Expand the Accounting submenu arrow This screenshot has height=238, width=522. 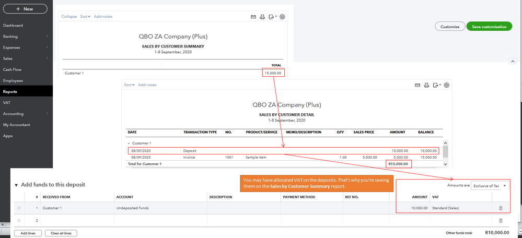(47, 113)
